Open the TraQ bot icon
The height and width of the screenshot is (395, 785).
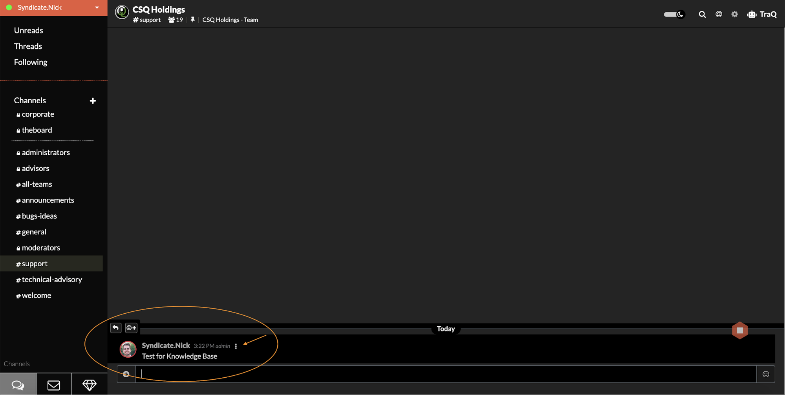click(752, 15)
